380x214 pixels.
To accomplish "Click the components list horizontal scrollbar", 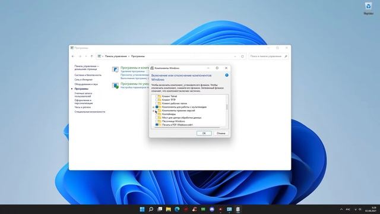I will point(186,127).
